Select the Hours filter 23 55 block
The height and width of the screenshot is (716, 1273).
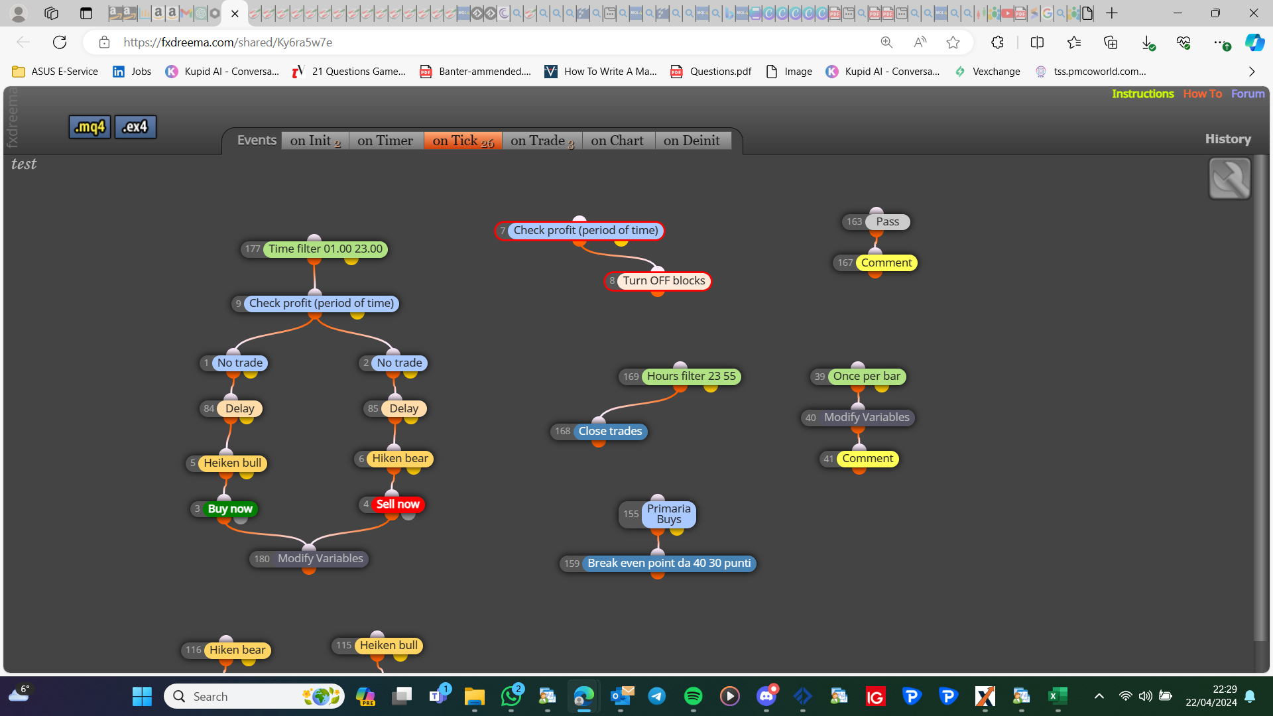680,377
